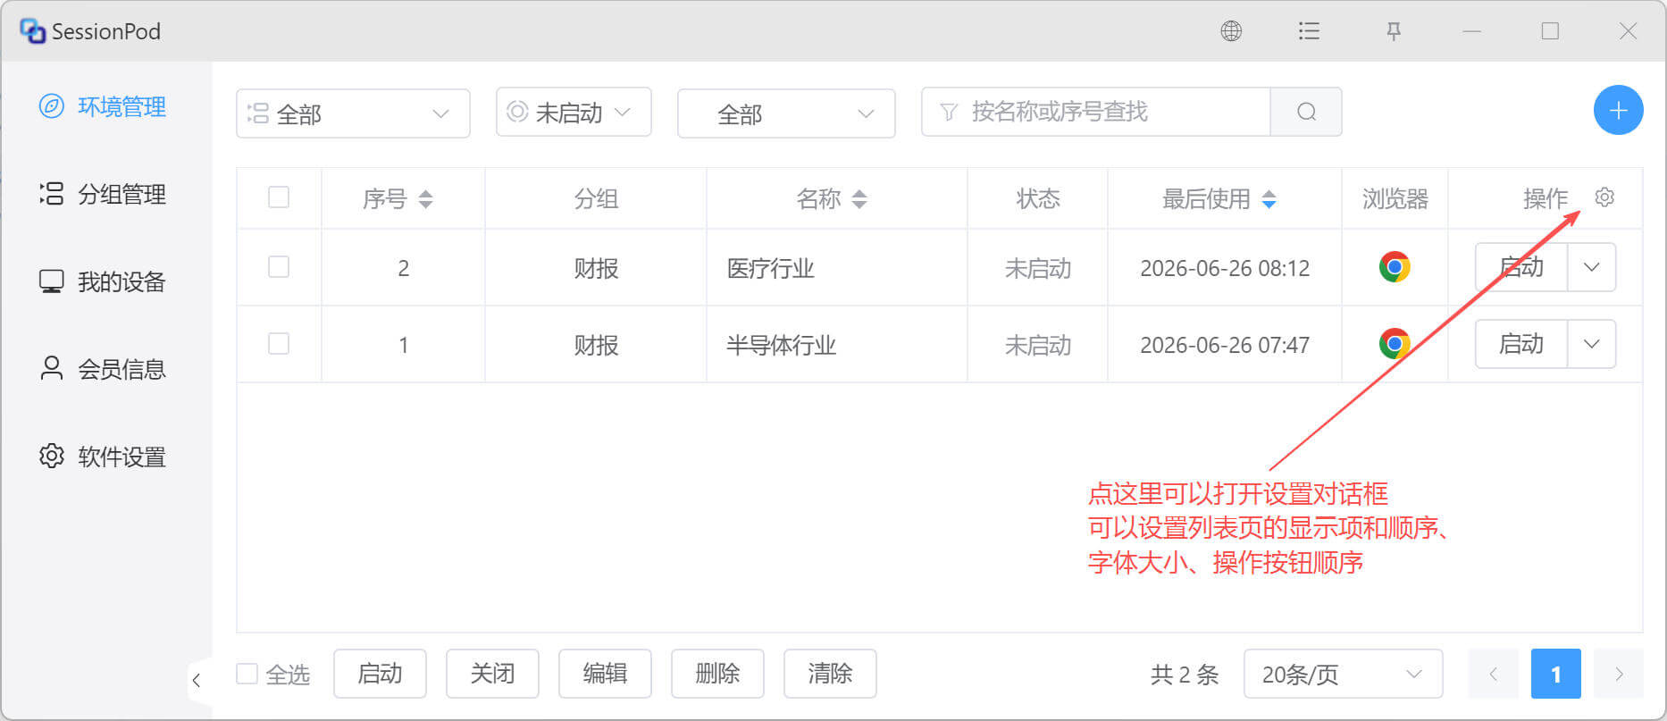Image resolution: width=1667 pixels, height=721 pixels.
Task: Tick the header select-all checkbox
Action: pyautogui.click(x=279, y=197)
